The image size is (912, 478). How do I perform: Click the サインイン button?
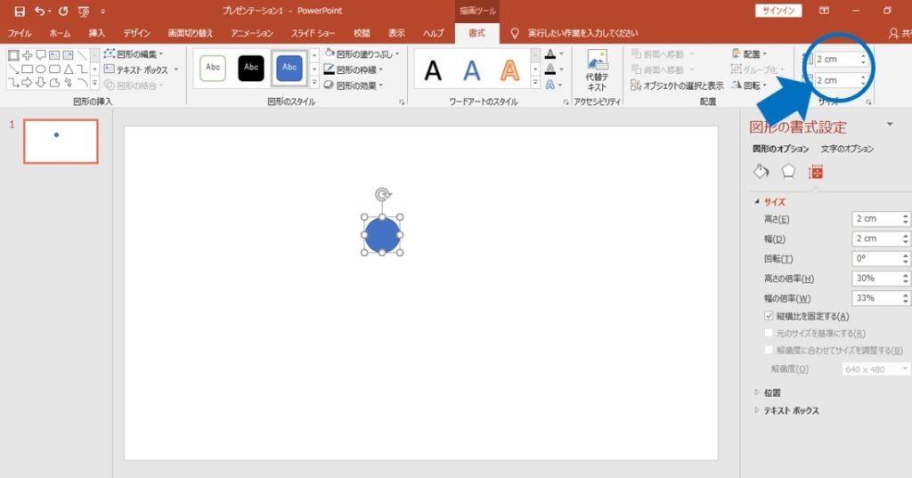(x=779, y=11)
